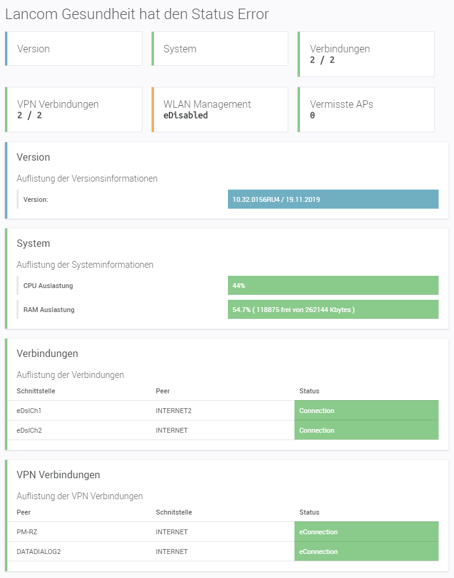Click Connection status for INTERNET2 peer
The height and width of the screenshot is (578, 454).
pos(366,411)
